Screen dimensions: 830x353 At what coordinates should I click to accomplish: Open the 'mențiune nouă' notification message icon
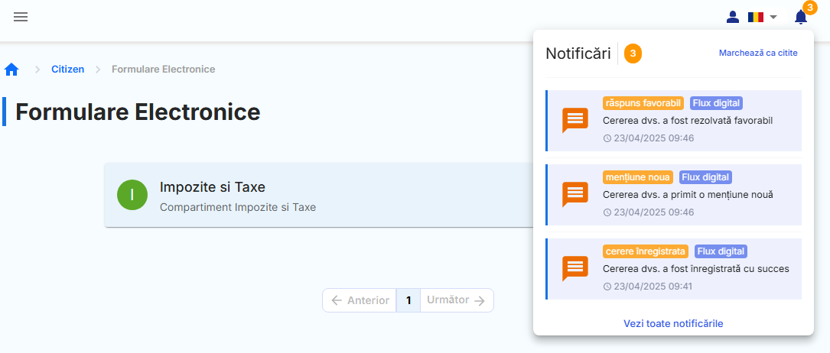(x=575, y=194)
